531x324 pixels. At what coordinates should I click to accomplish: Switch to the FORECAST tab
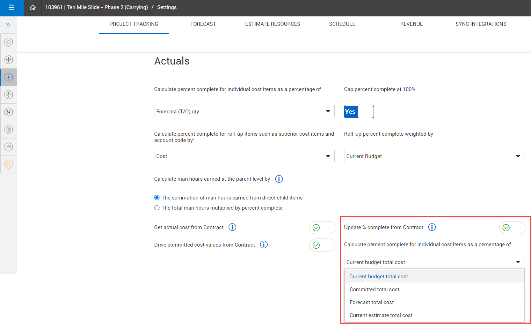click(x=203, y=24)
